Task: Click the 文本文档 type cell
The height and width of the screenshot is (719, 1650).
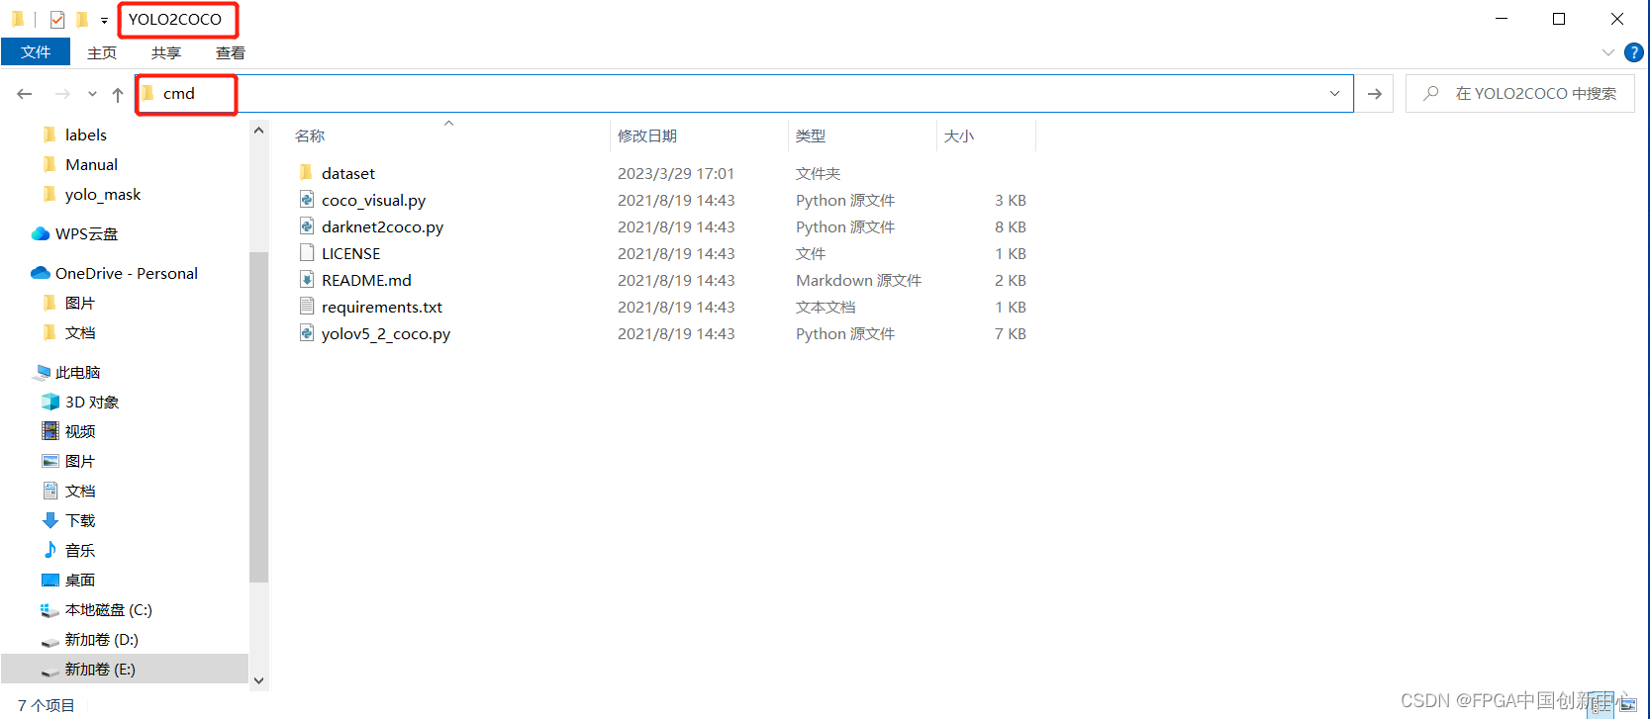Action: [x=825, y=307]
